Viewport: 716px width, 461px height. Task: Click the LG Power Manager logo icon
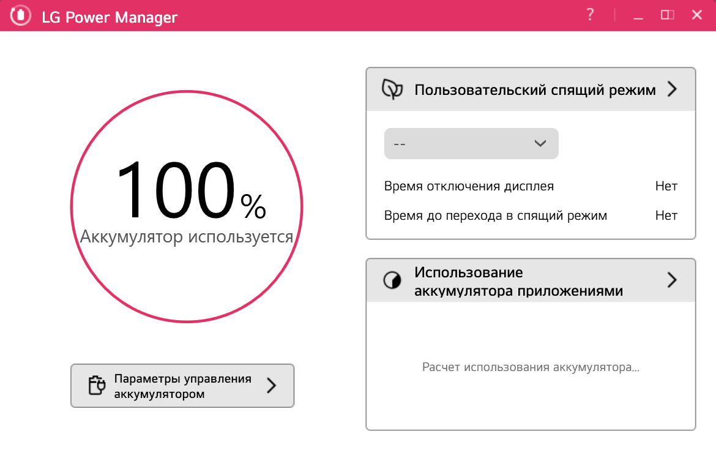pos(21,16)
